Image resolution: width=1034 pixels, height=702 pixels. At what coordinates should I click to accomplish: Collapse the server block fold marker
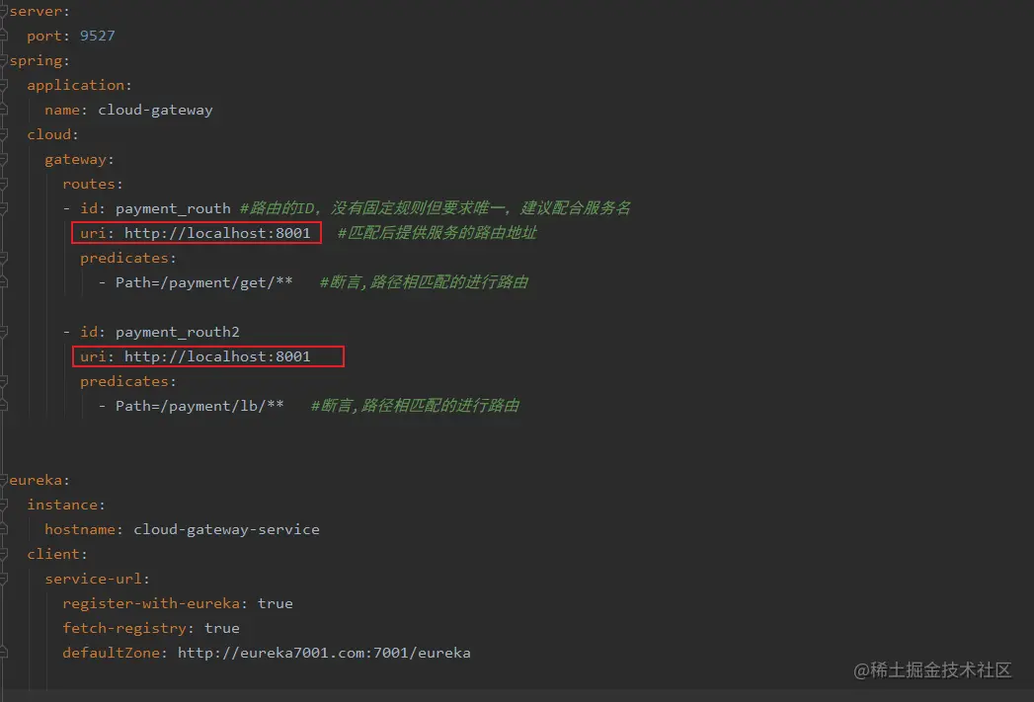(3, 11)
